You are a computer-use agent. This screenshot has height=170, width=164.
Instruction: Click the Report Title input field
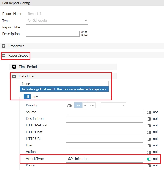tap(57, 27)
